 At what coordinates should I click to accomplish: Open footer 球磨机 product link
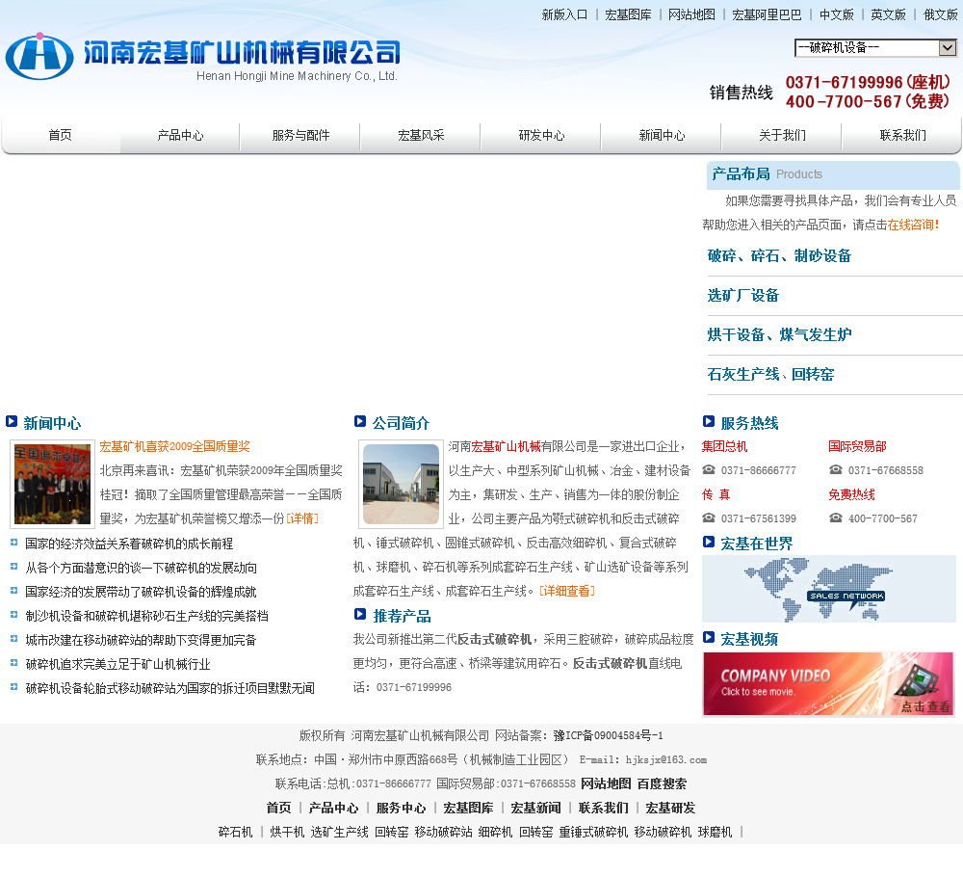click(715, 832)
